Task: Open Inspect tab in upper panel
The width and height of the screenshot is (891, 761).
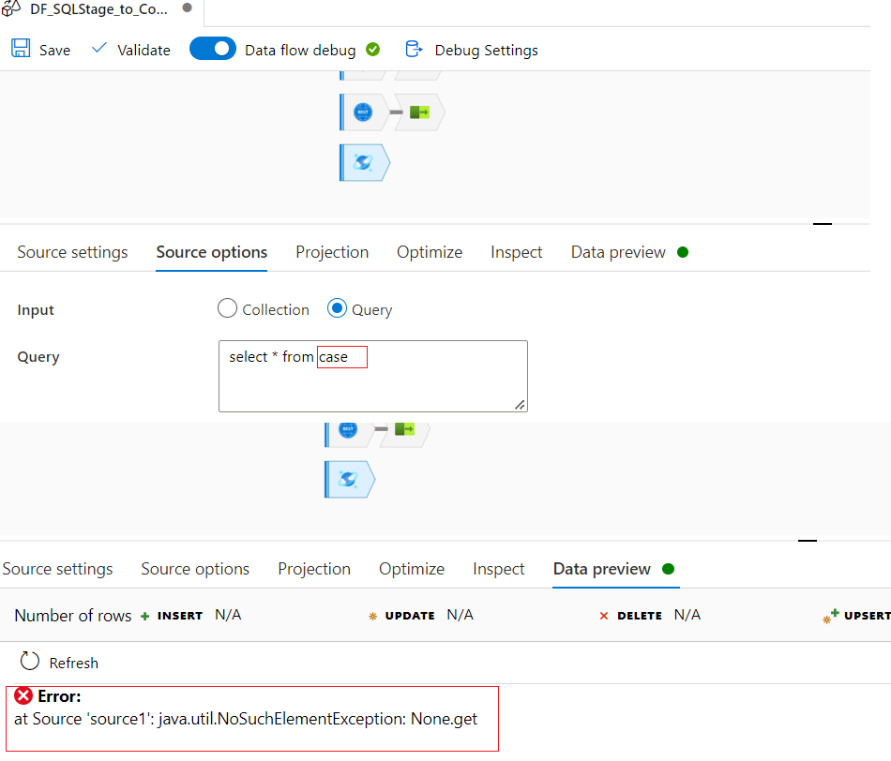Action: pos(517,252)
